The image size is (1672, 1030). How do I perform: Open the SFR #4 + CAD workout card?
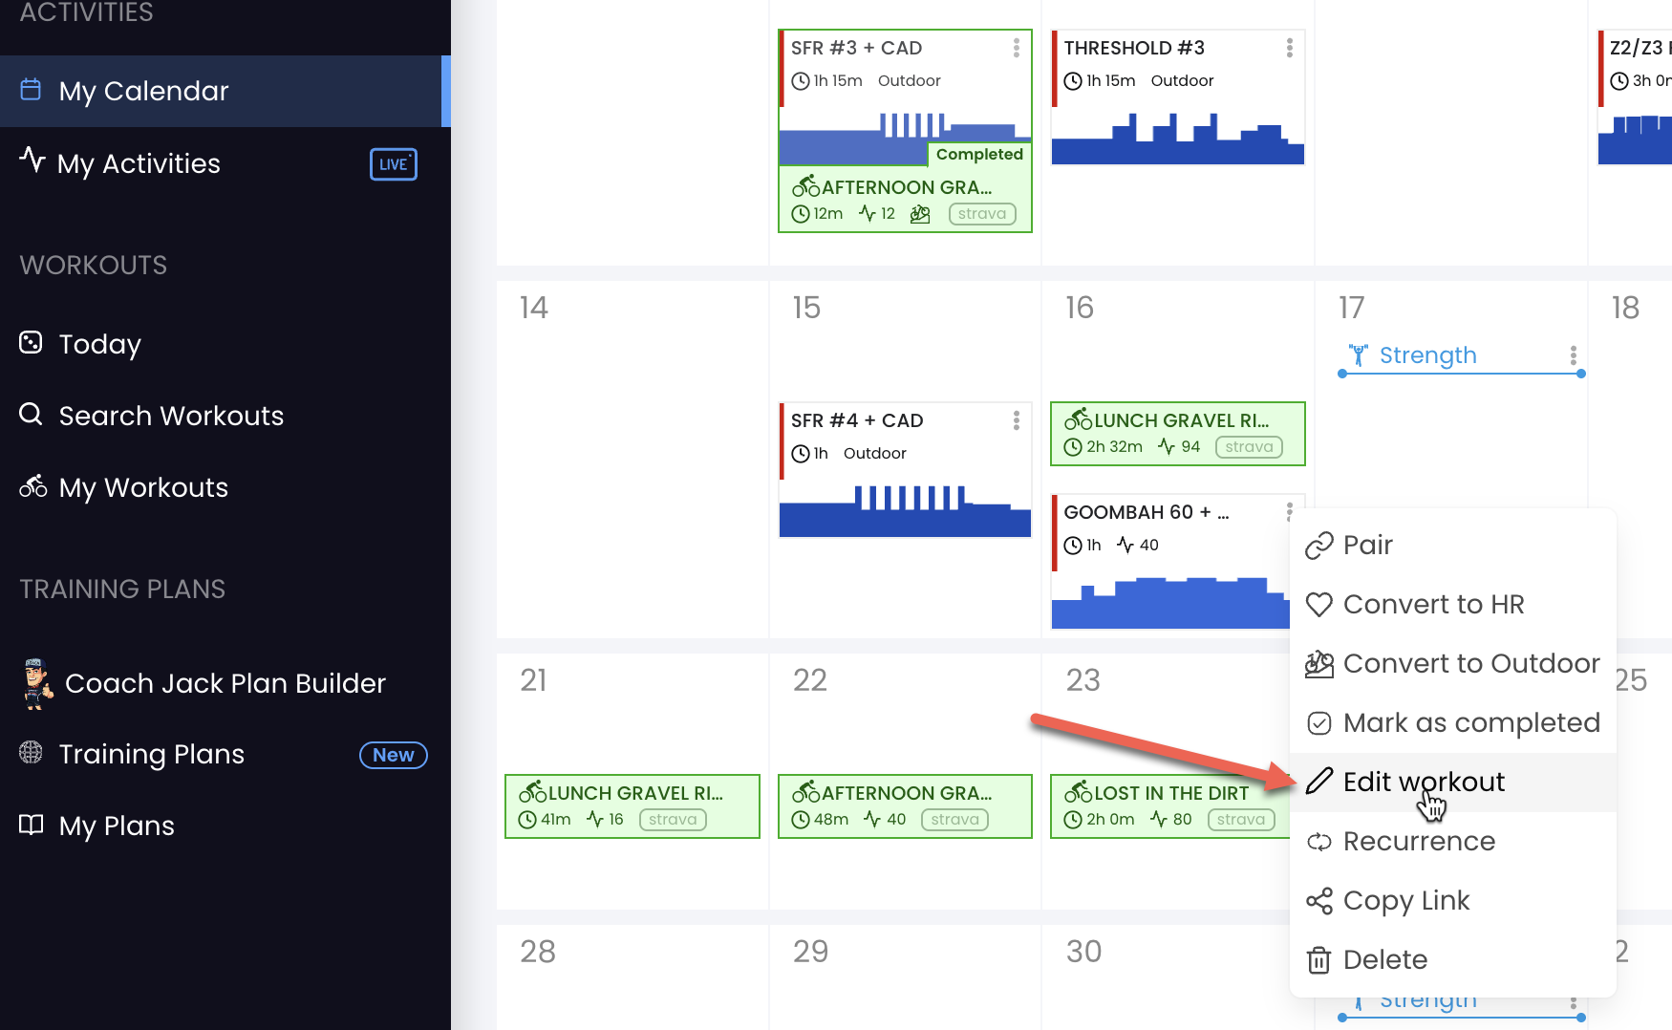tap(905, 470)
